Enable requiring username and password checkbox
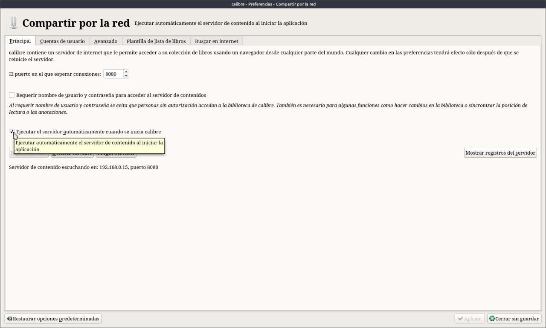 tap(12, 95)
